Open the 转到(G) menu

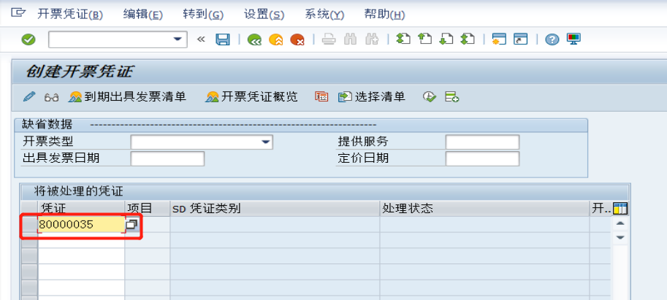pyautogui.click(x=203, y=15)
